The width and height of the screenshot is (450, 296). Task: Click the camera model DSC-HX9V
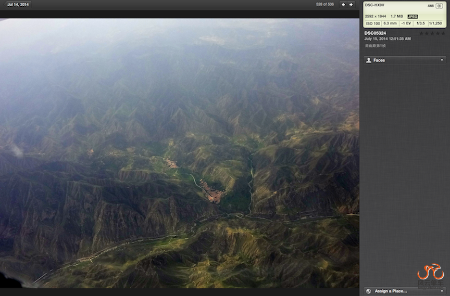pyautogui.click(x=374, y=5)
